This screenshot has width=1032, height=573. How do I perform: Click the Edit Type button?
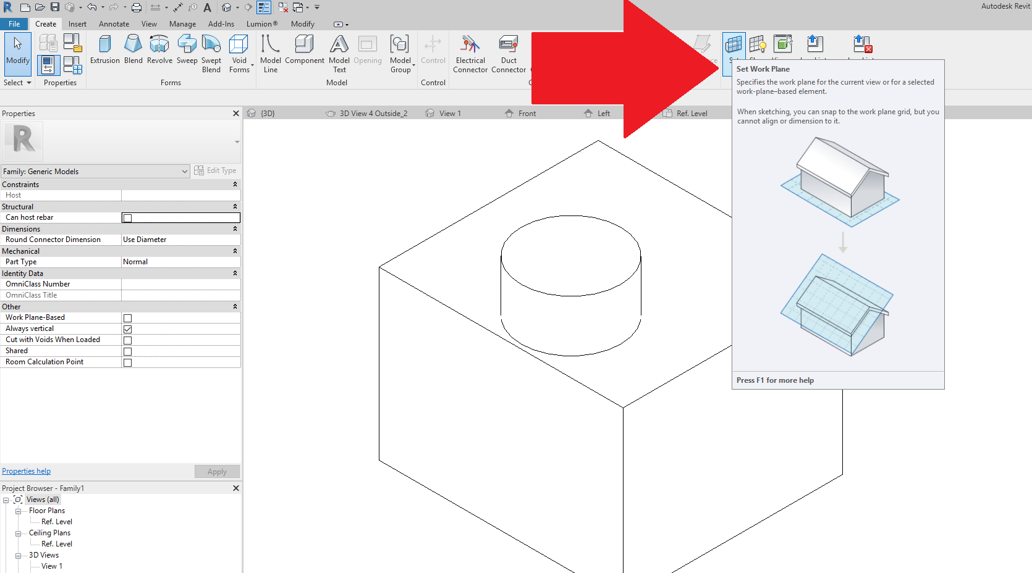click(x=215, y=170)
